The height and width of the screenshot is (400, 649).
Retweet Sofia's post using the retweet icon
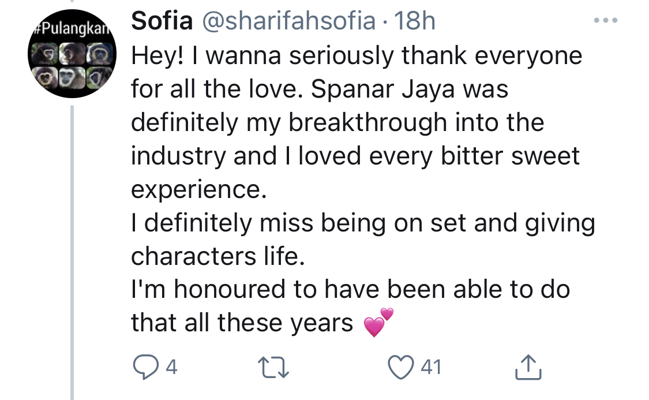click(273, 367)
